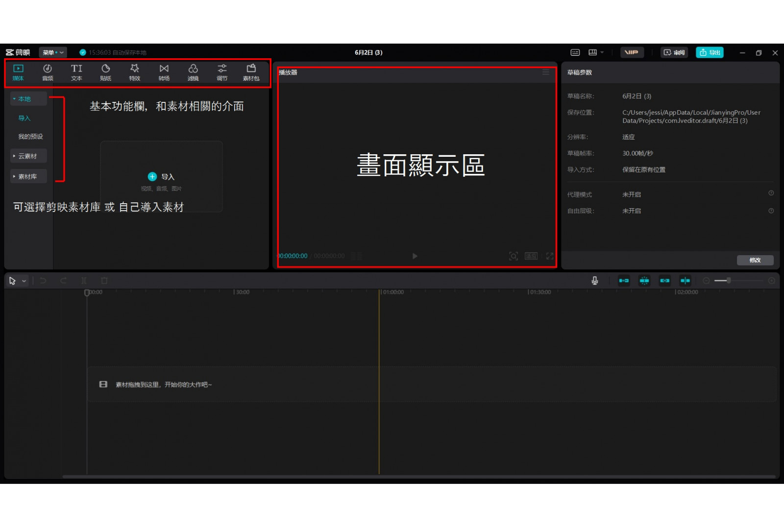The image size is (784, 528).
Task: Click the microphone record icon
Action: (x=594, y=281)
